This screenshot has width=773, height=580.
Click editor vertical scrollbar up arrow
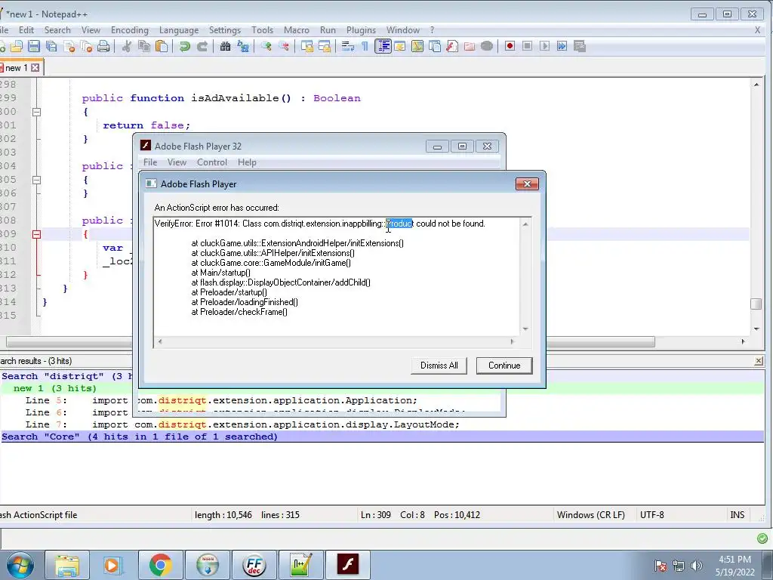pyautogui.click(x=756, y=85)
